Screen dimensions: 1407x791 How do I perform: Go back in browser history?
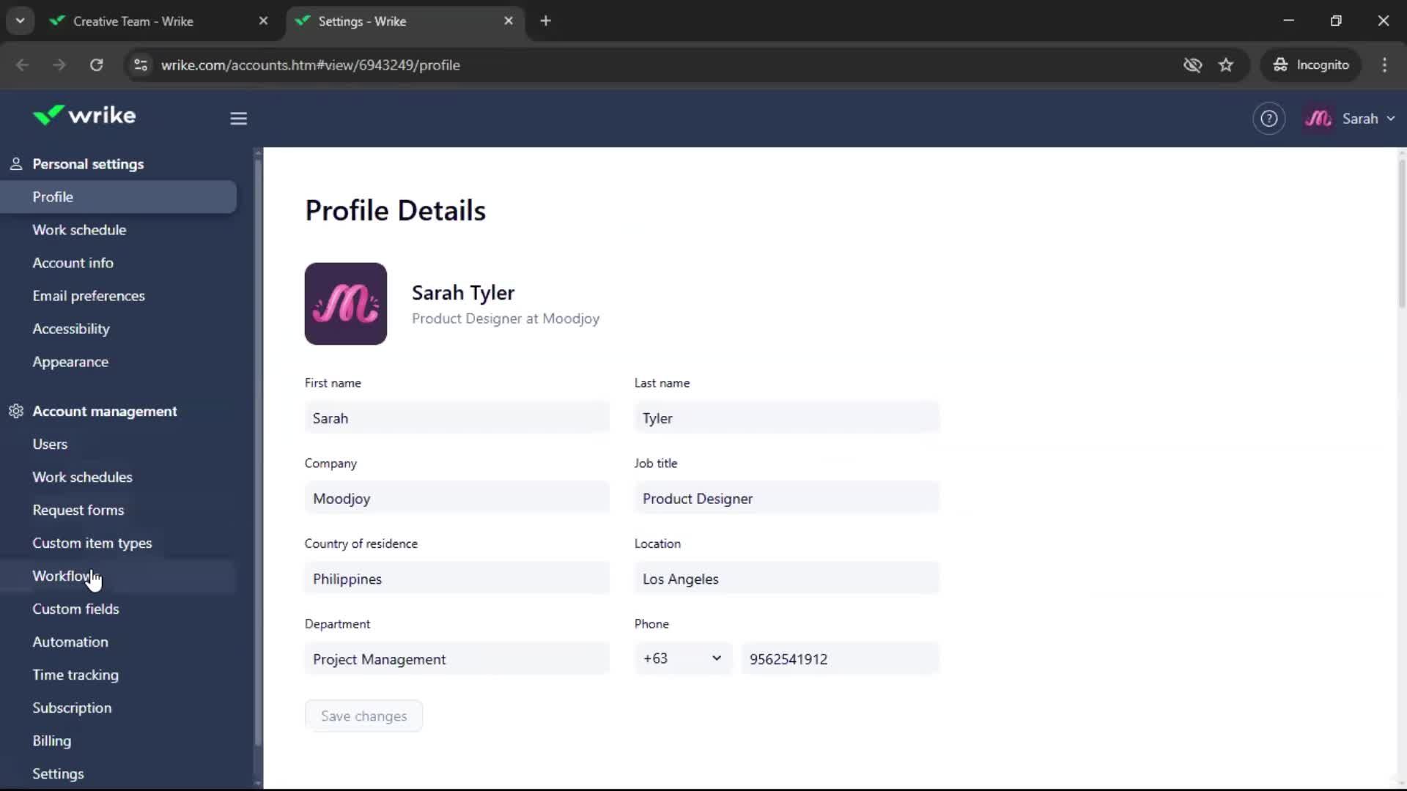click(23, 65)
